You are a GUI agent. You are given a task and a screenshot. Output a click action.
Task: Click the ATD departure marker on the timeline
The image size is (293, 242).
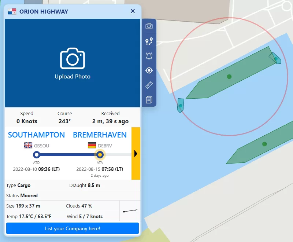point(36,155)
